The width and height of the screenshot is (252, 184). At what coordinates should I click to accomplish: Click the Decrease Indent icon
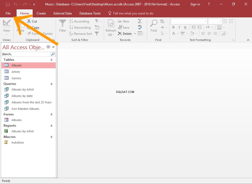200,27
